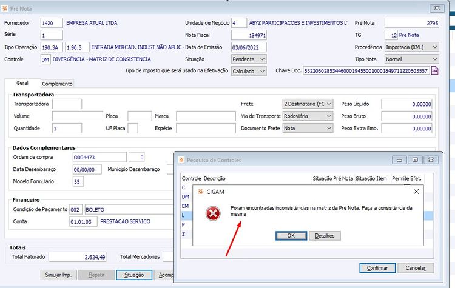Expand the Frete dropdown
Screen dimensions: 455x288
(308, 104)
